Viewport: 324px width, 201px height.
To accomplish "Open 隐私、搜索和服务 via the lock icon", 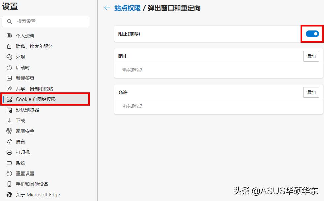I will coord(10,46).
